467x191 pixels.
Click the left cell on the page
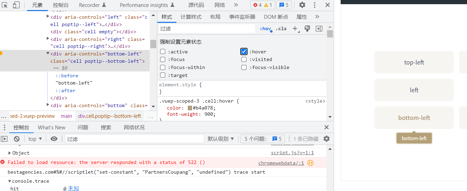coord(414,90)
